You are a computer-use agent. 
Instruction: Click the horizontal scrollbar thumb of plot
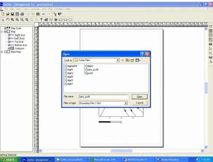click(121, 151)
